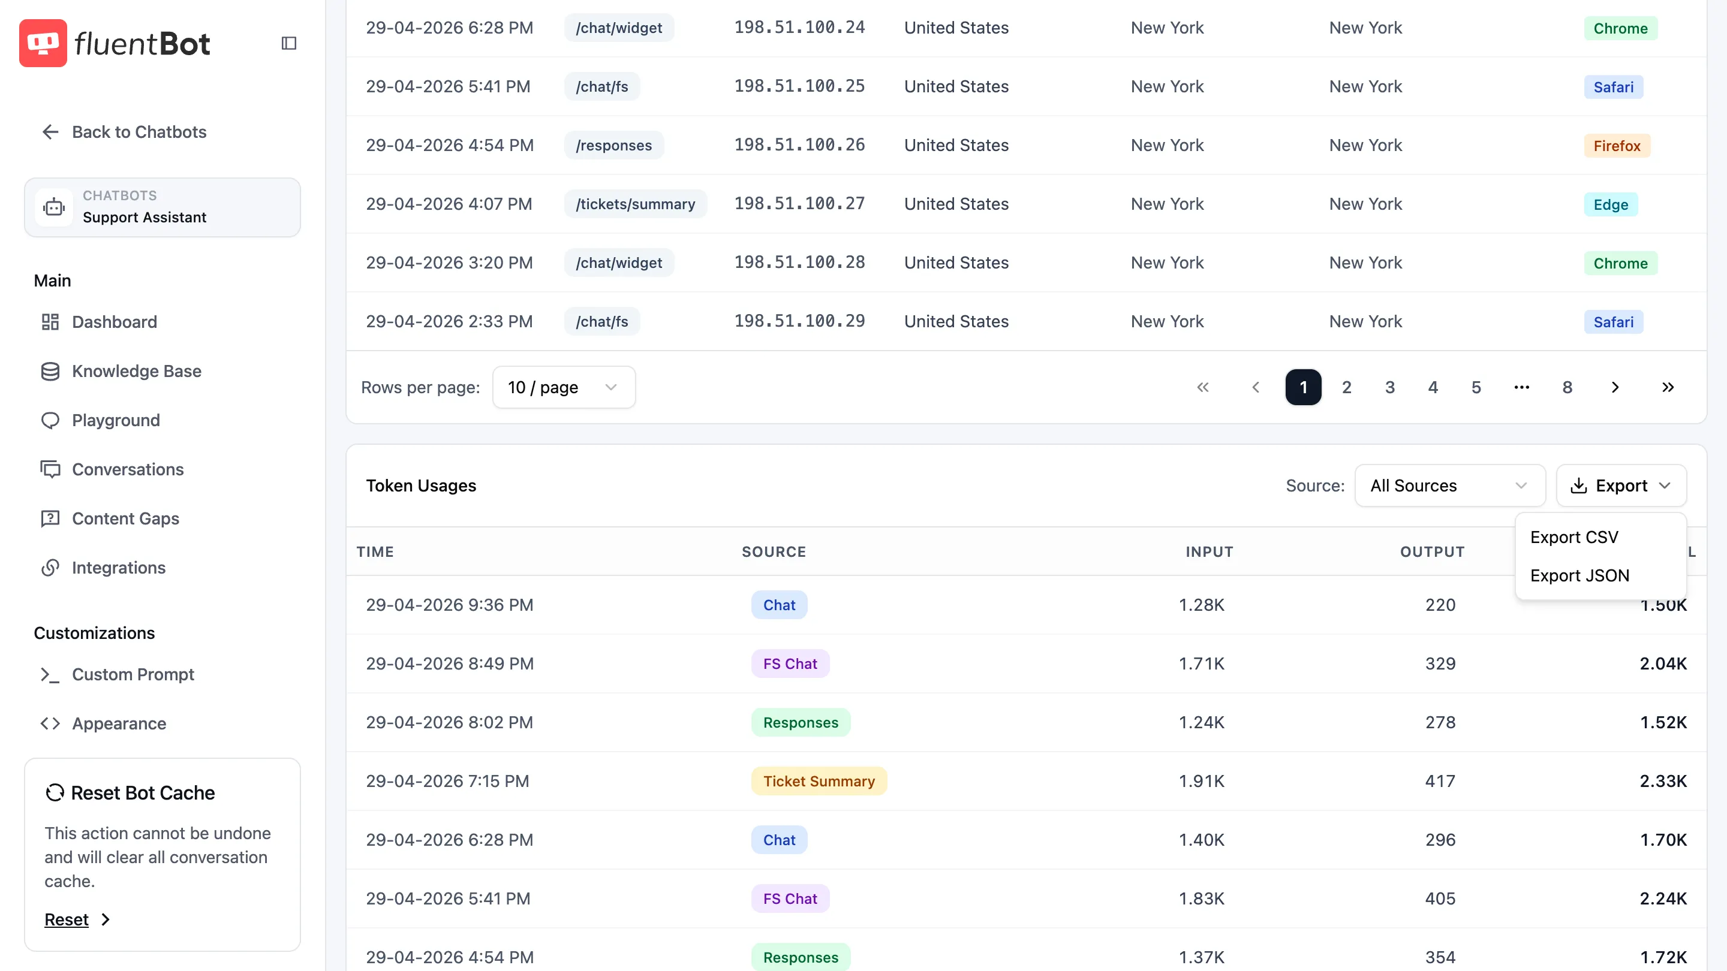Click the OUTPUT column header
Screen dimensions: 1727x971
coord(1433,551)
